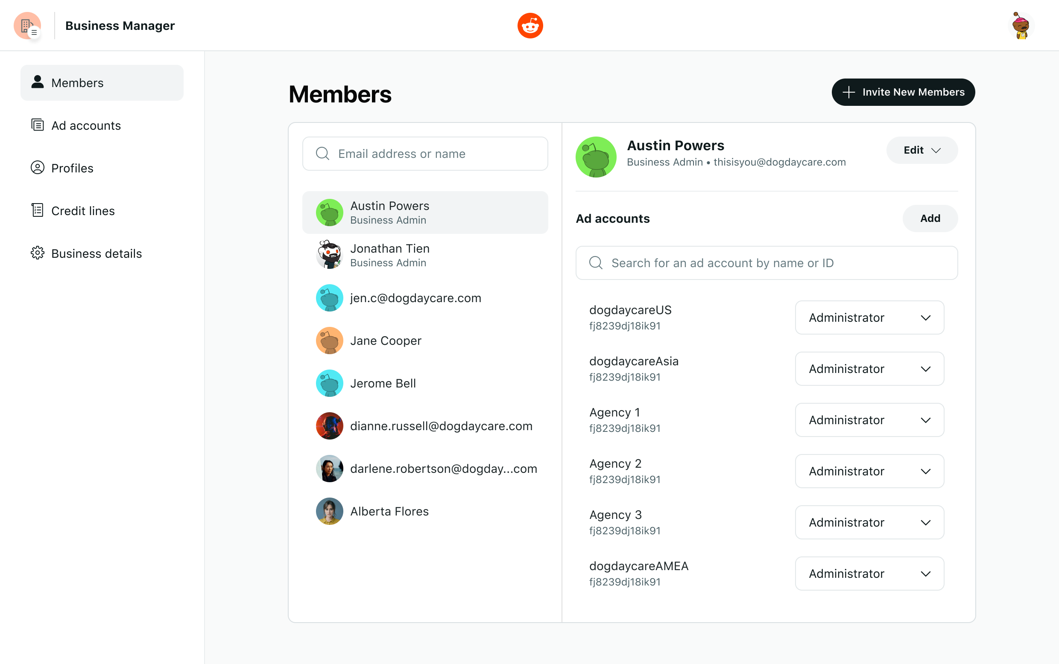Open the role dropdown for Agency 2
Viewport: 1059px width, 664px height.
pos(869,471)
